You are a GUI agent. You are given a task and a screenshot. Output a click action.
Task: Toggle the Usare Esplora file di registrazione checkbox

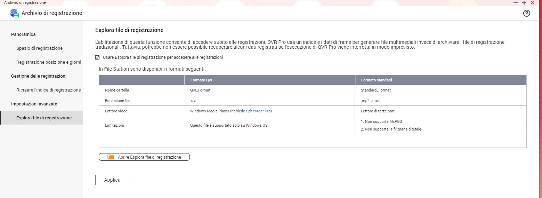click(97, 57)
